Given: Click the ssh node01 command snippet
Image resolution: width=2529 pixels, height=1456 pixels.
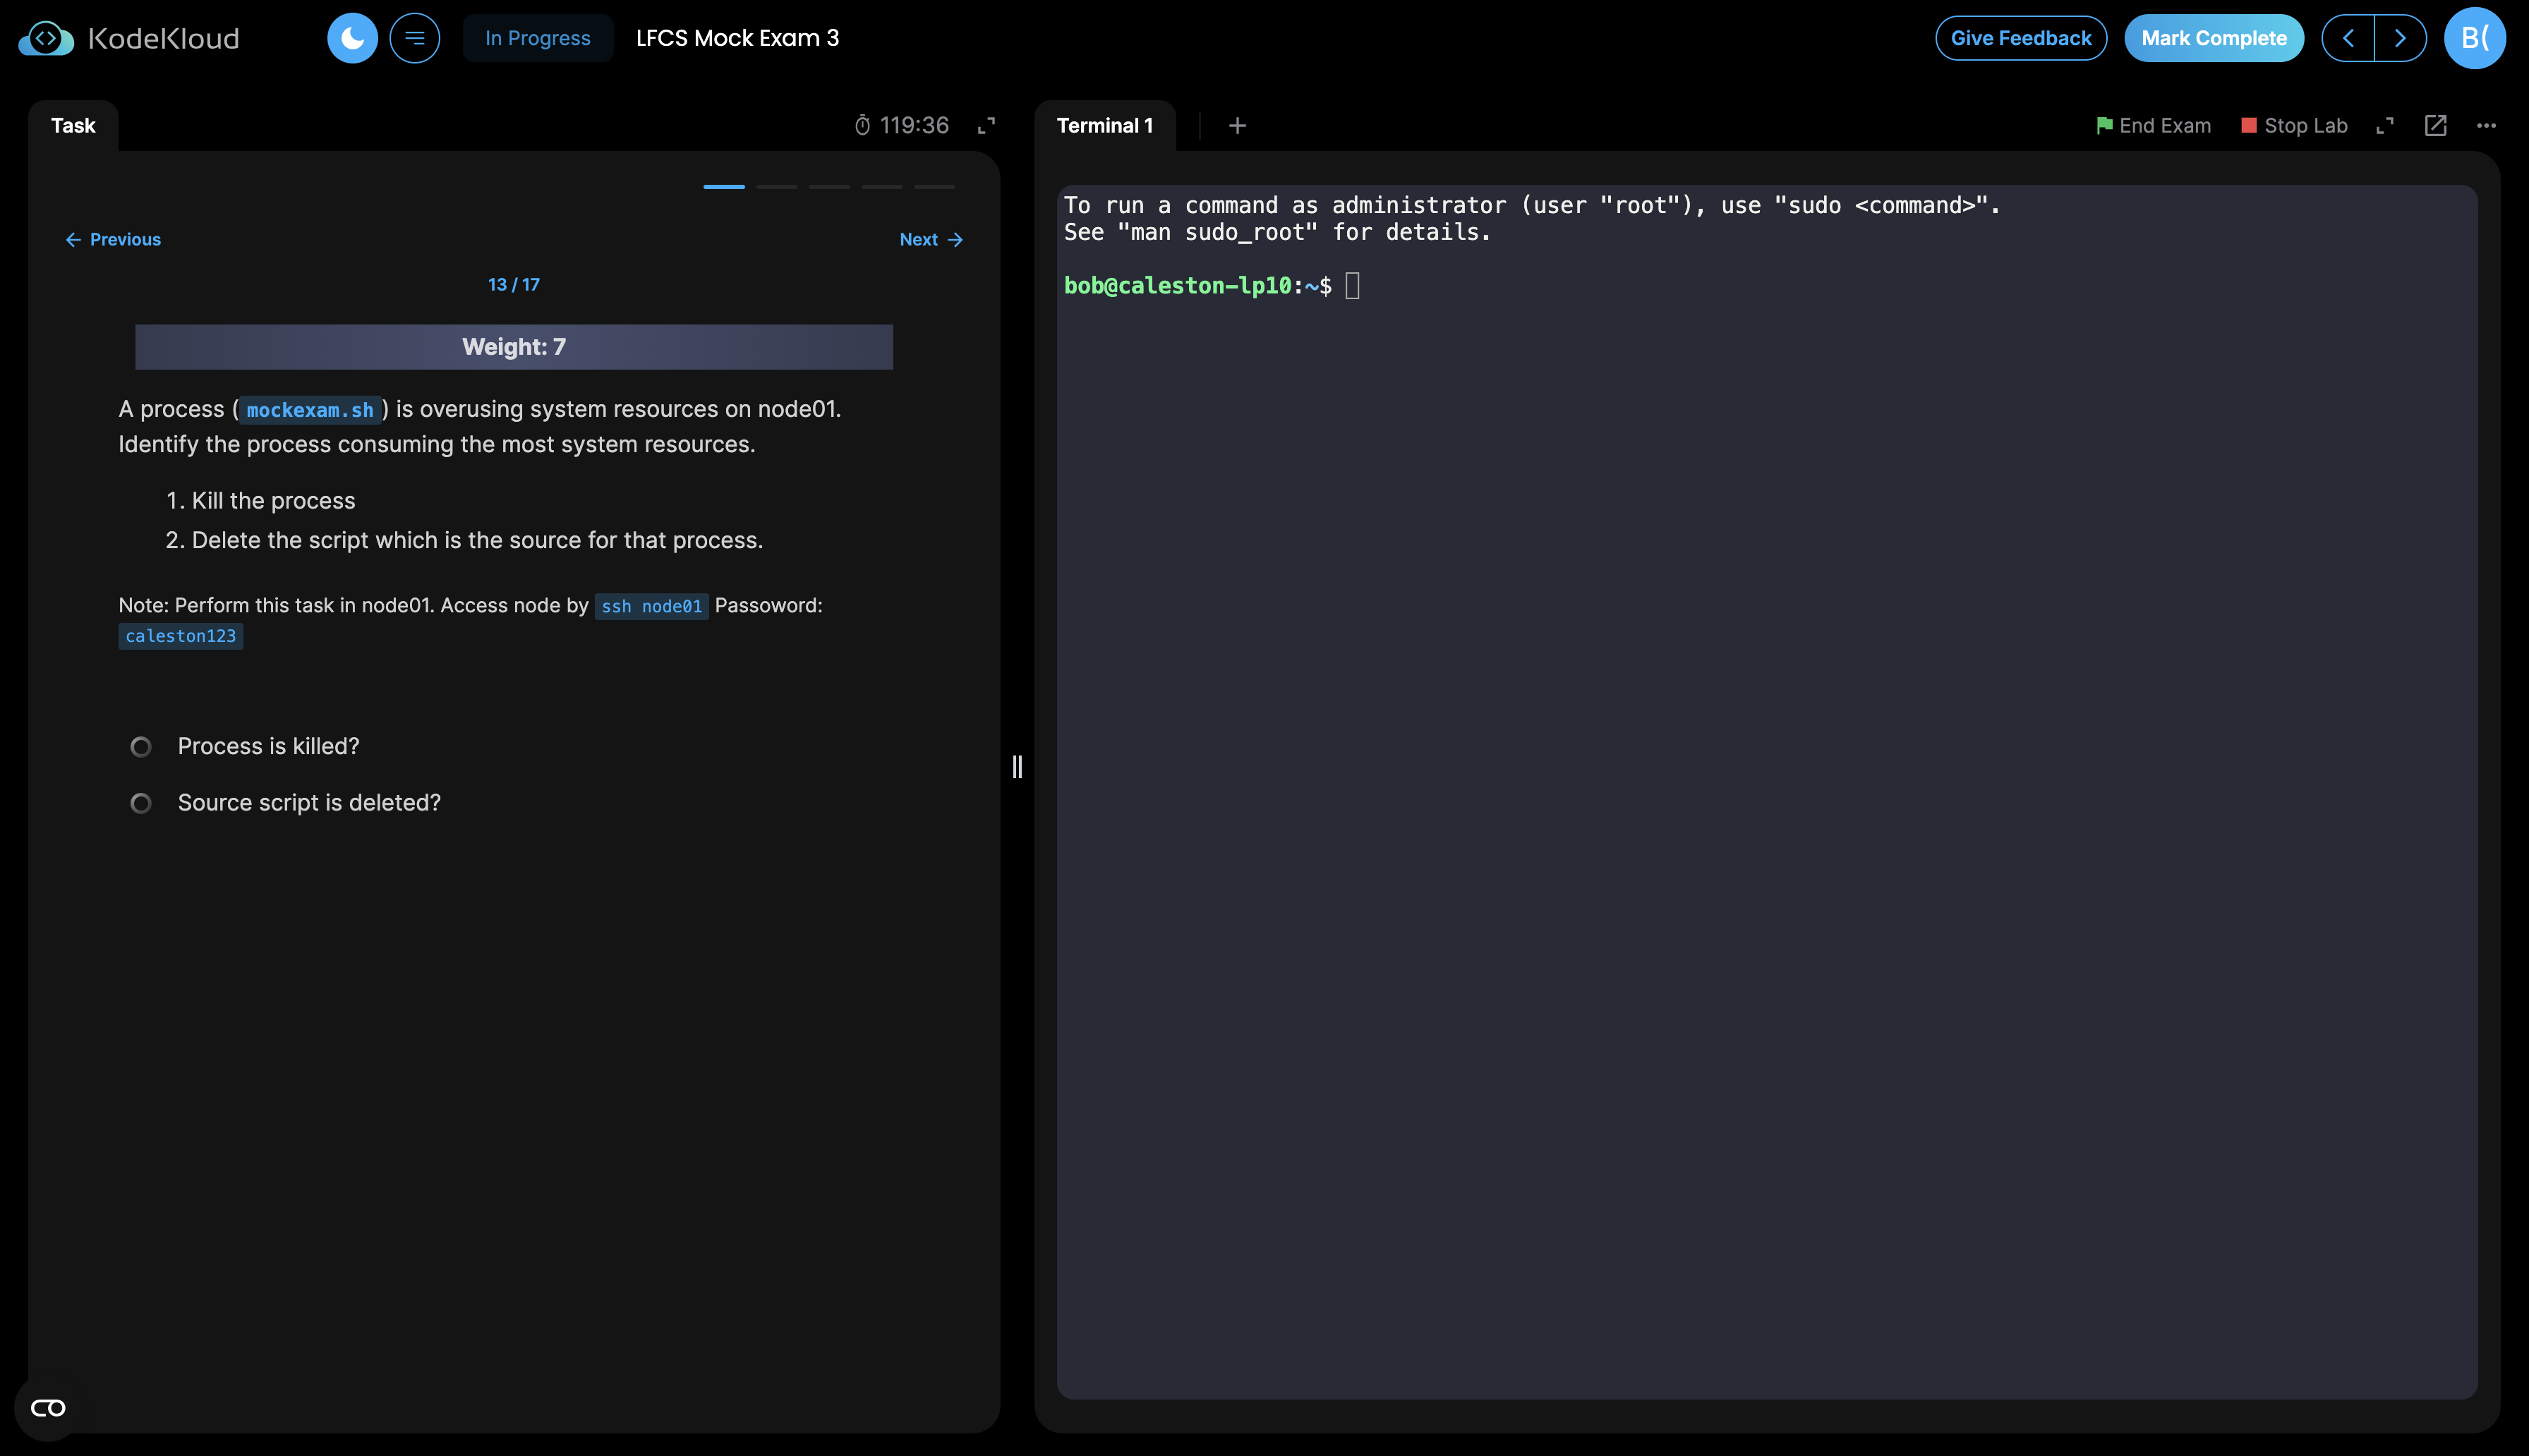Looking at the screenshot, I should [651, 606].
